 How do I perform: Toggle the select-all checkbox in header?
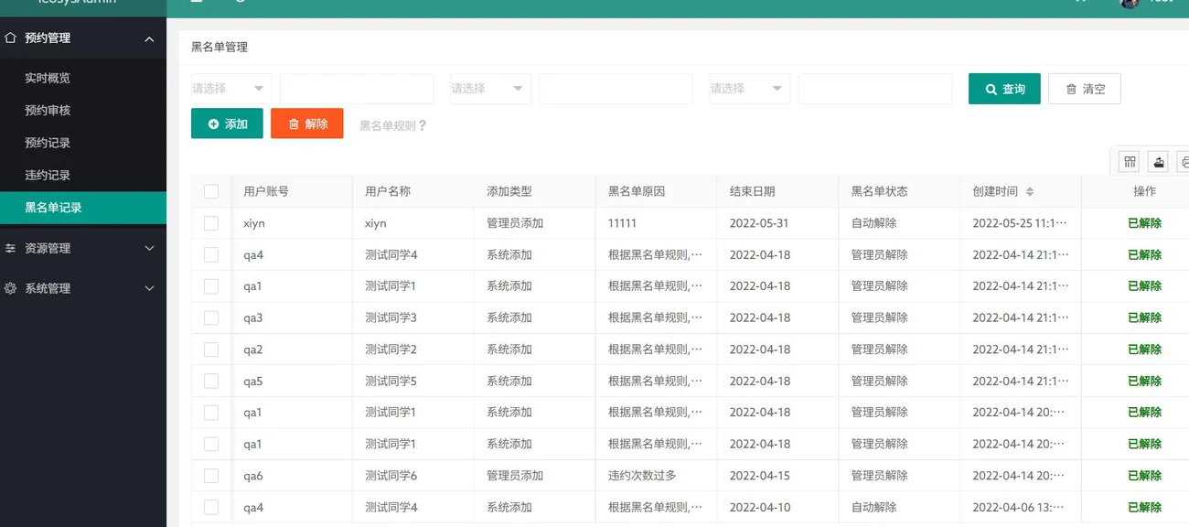click(211, 192)
